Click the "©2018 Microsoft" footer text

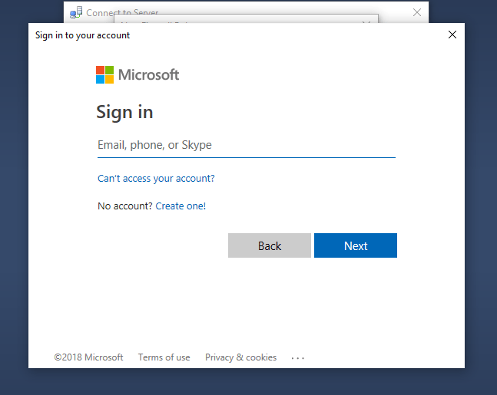(88, 357)
